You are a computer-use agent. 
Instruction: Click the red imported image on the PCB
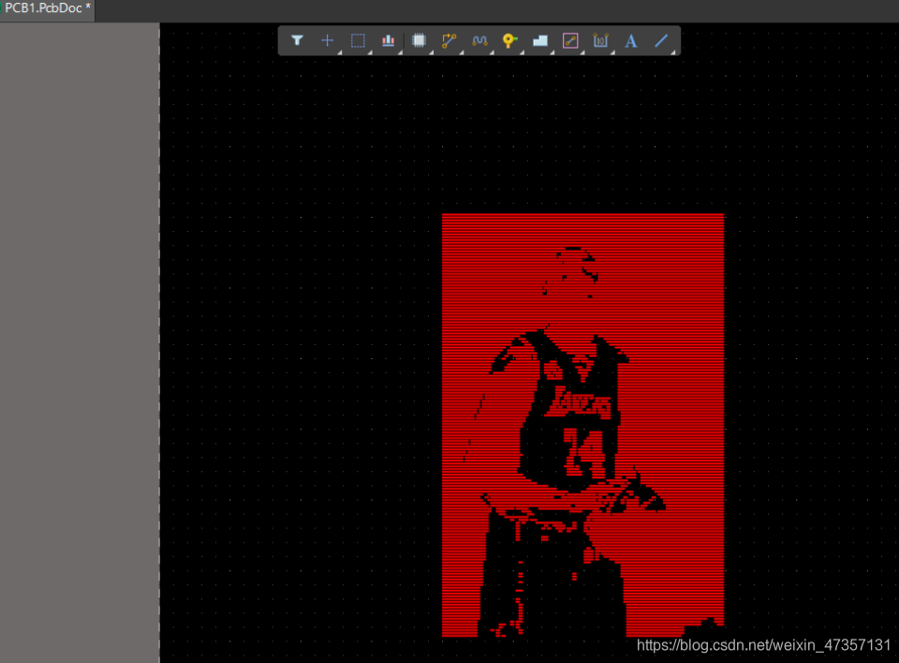(583, 425)
